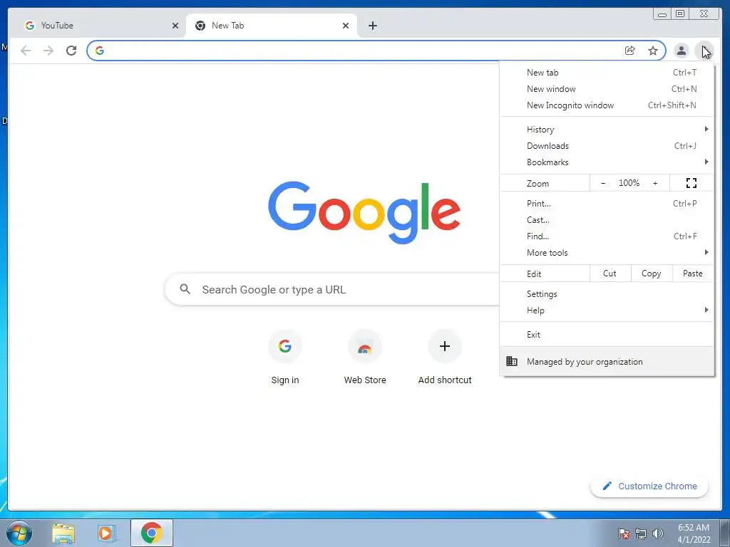Click the Google logo
Screen dimensions: 730x547
coord(364,212)
